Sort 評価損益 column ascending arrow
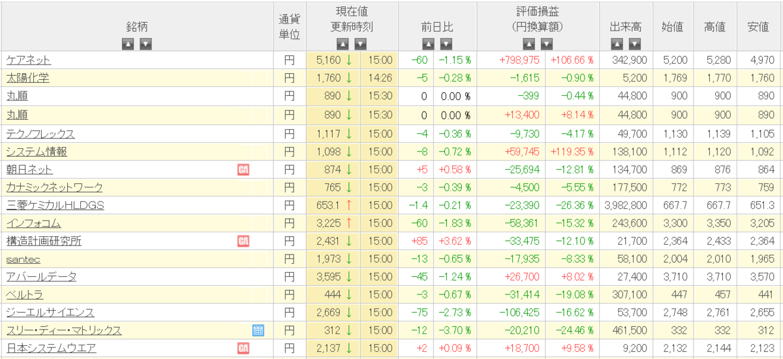The height and width of the screenshot is (359, 783). pos(529,44)
